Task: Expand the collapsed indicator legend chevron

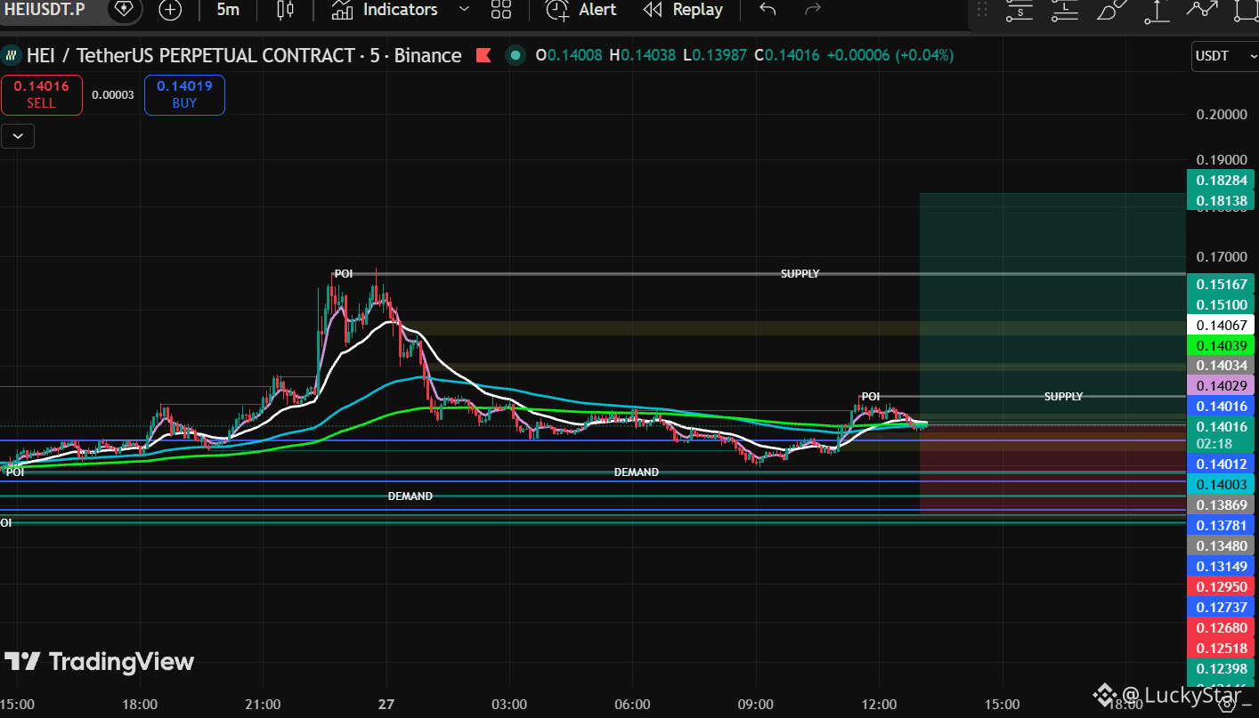Action: click(x=18, y=136)
